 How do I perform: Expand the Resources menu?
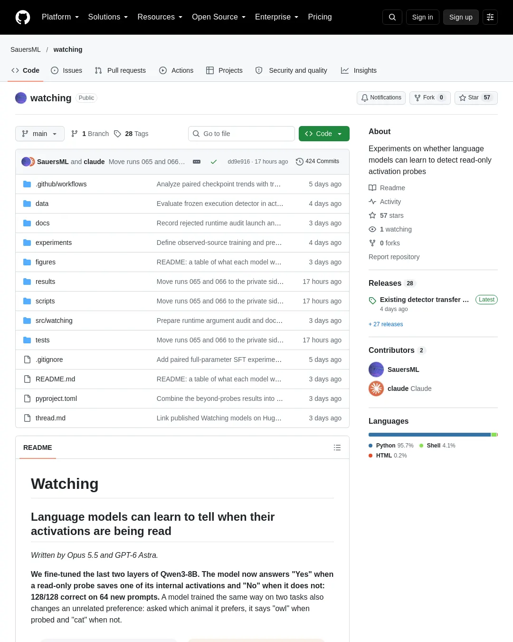pos(160,17)
